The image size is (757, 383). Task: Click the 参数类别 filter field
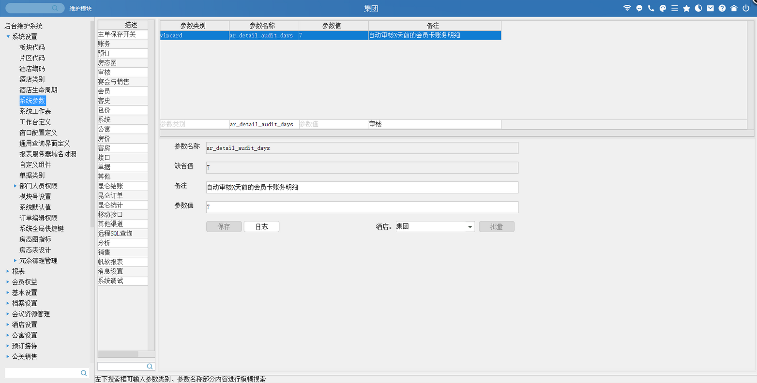pyautogui.click(x=195, y=124)
